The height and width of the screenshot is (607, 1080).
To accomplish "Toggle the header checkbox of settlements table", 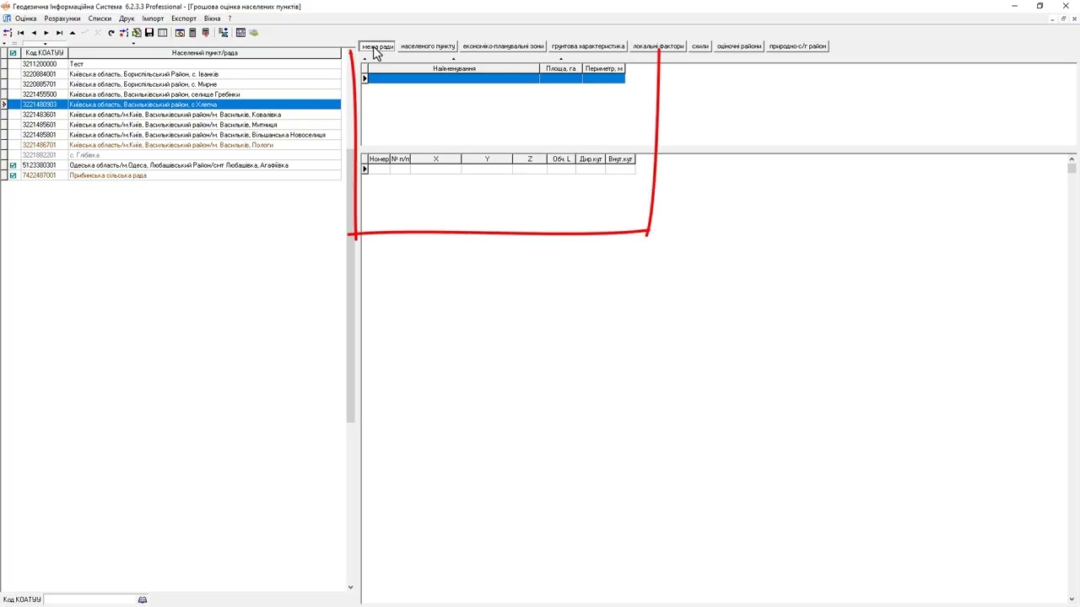I will 13,53.
